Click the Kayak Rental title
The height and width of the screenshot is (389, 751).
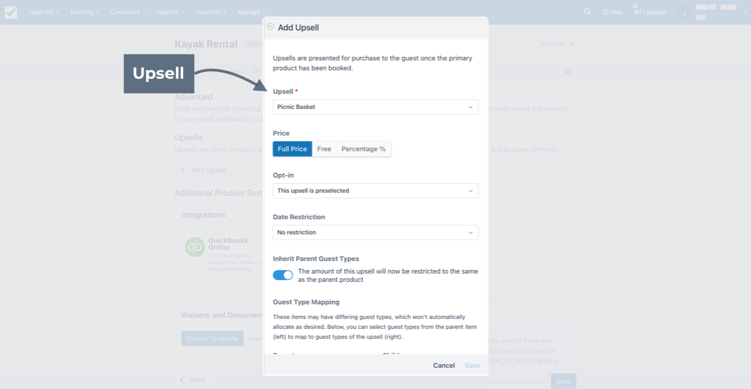click(x=206, y=44)
